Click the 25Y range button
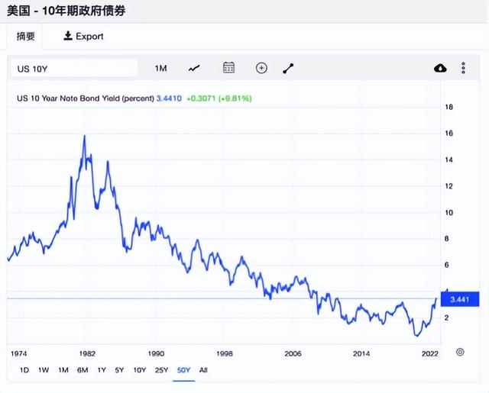489x393 pixels. point(161,370)
